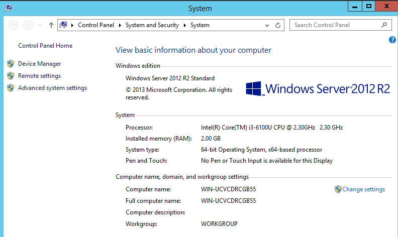Select Full computer name value 'WIN-UCVCDRCGB55'

228,201
